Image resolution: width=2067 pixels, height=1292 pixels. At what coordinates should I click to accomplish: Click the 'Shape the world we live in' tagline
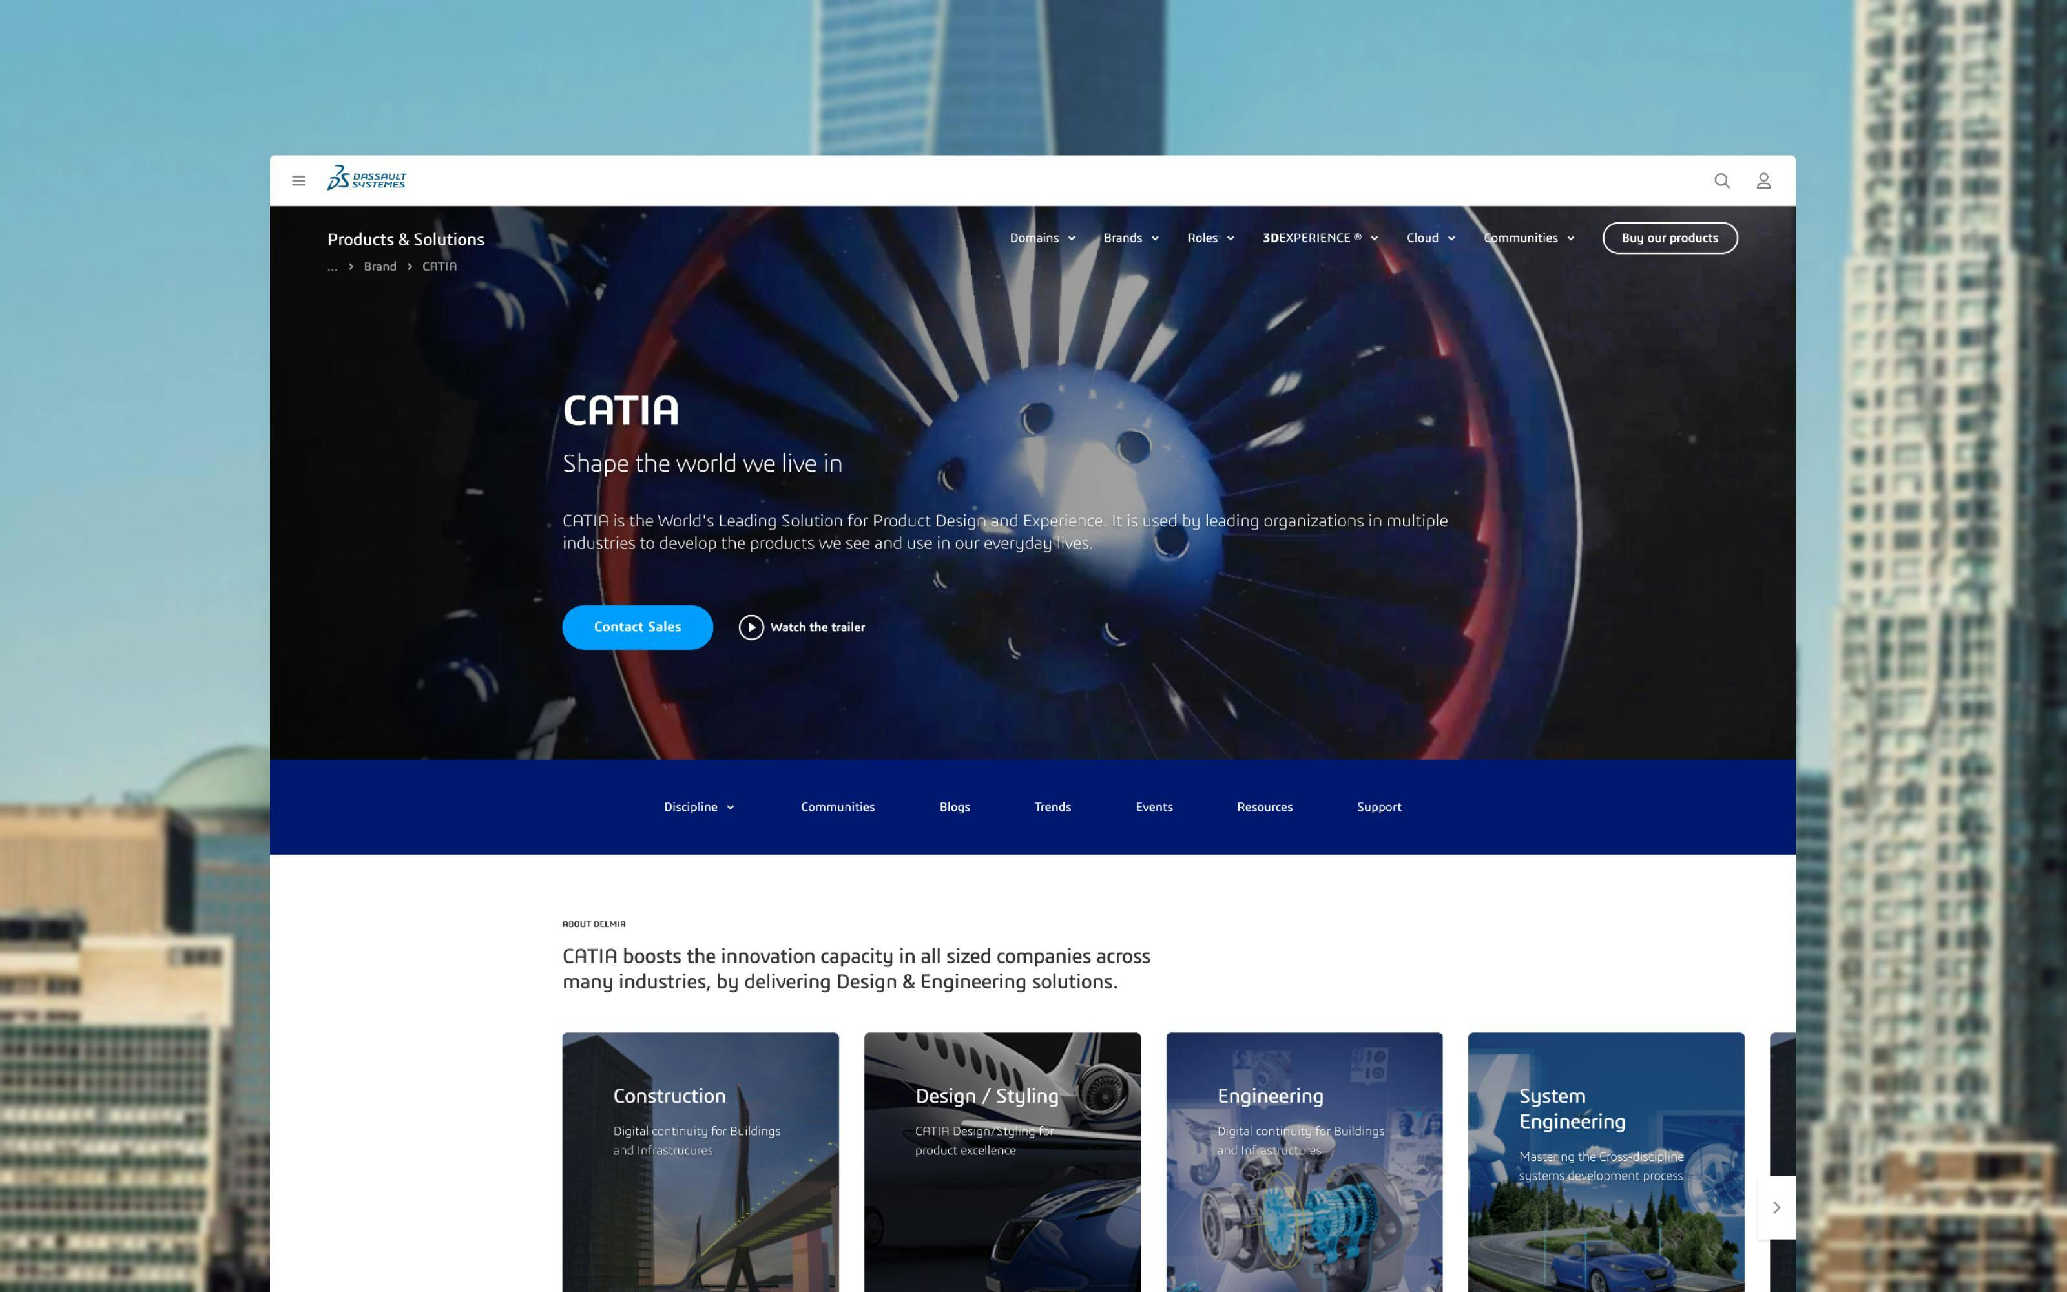(x=702, y=463)
